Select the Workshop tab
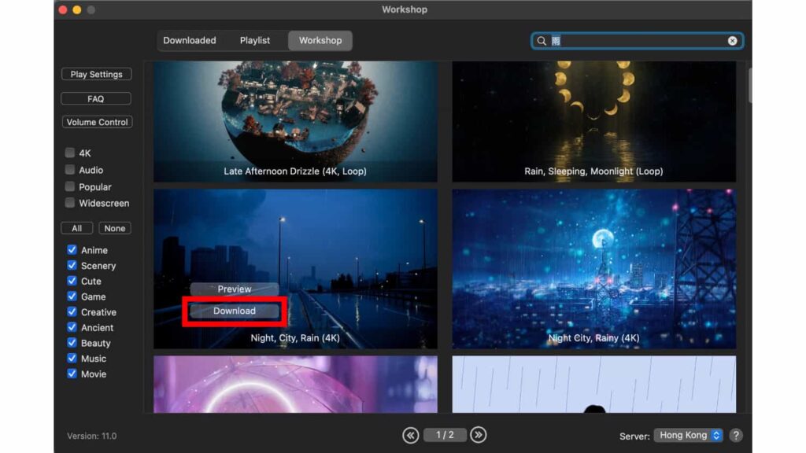The height and width of the screenshot is (453, 806). [320, 39]
